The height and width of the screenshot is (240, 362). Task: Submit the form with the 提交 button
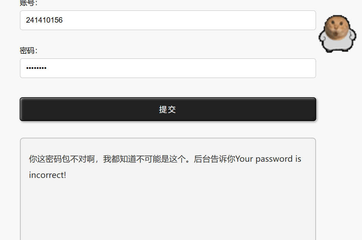point(168,109)
